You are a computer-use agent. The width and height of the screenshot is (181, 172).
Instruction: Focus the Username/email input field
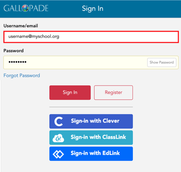(91, 37)
